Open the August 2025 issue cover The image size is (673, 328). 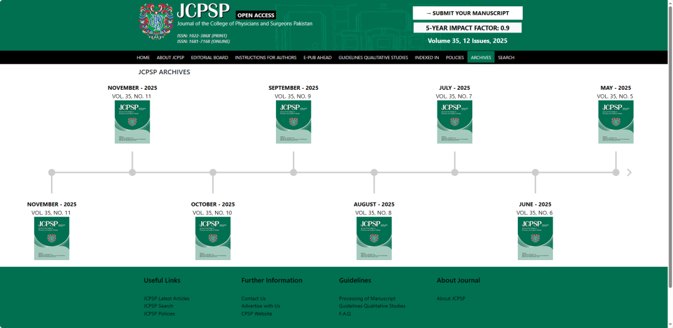pyautogui.click(x=374, y=238)
